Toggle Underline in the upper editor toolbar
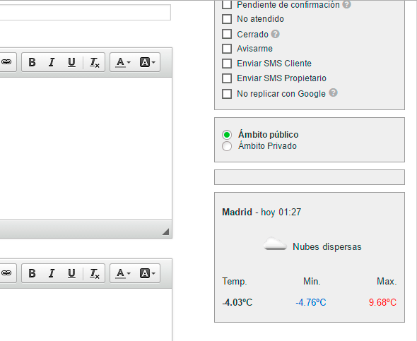417x341 pixels. pos(71,62)
